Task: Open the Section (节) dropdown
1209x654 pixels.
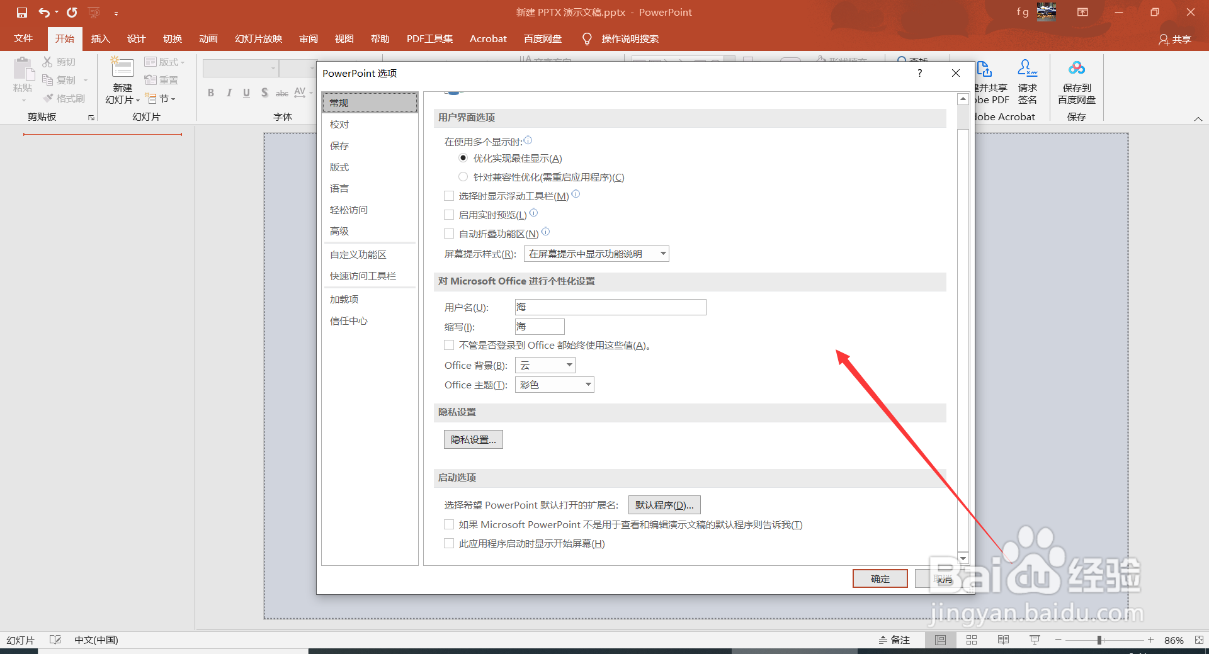Action: click(x=160, y=98)
